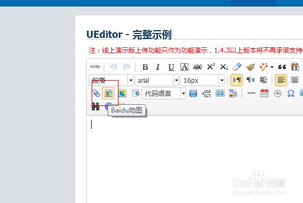Insert a page break
Image resolution: width=303 pixels, height=203 pixels.
(206, 93)
